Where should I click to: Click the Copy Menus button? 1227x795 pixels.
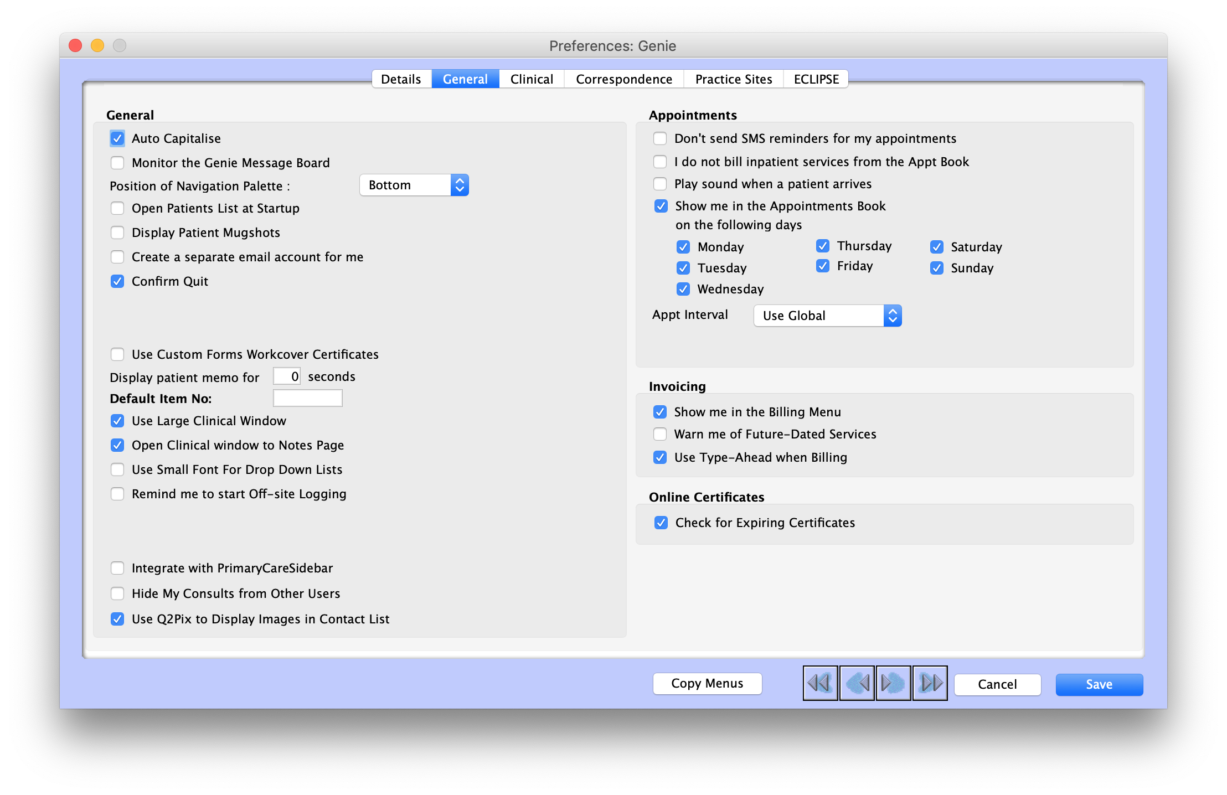(707, 683)
